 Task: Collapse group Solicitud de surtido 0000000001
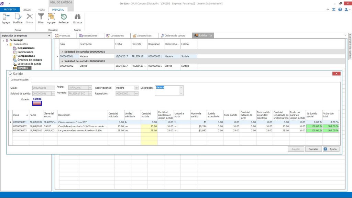pos(62,52)
